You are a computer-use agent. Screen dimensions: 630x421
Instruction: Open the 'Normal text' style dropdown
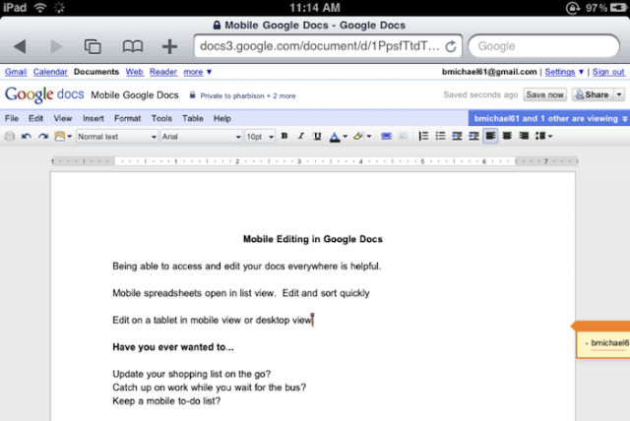[116, 137]
